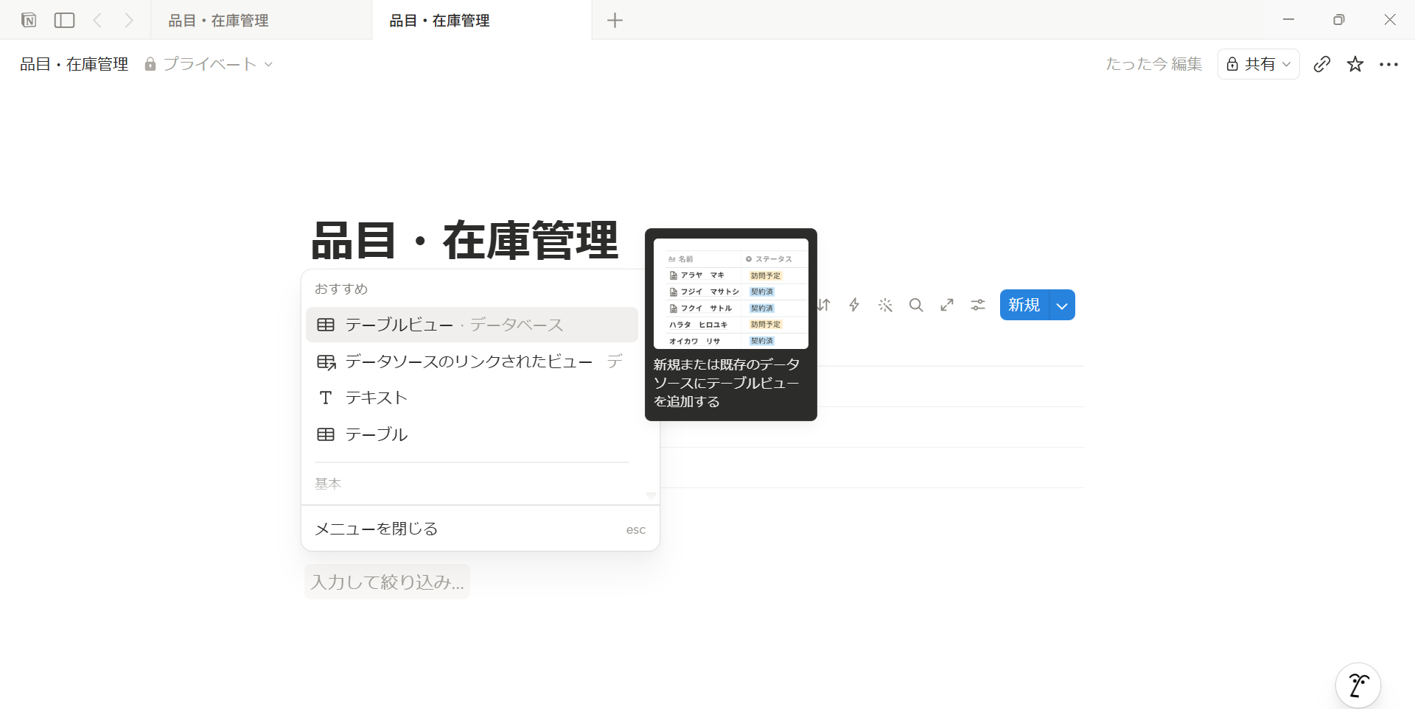Toggle the sidebar panel icon
The width and height of the screenshot is (1415, 709).
[65, 20]
